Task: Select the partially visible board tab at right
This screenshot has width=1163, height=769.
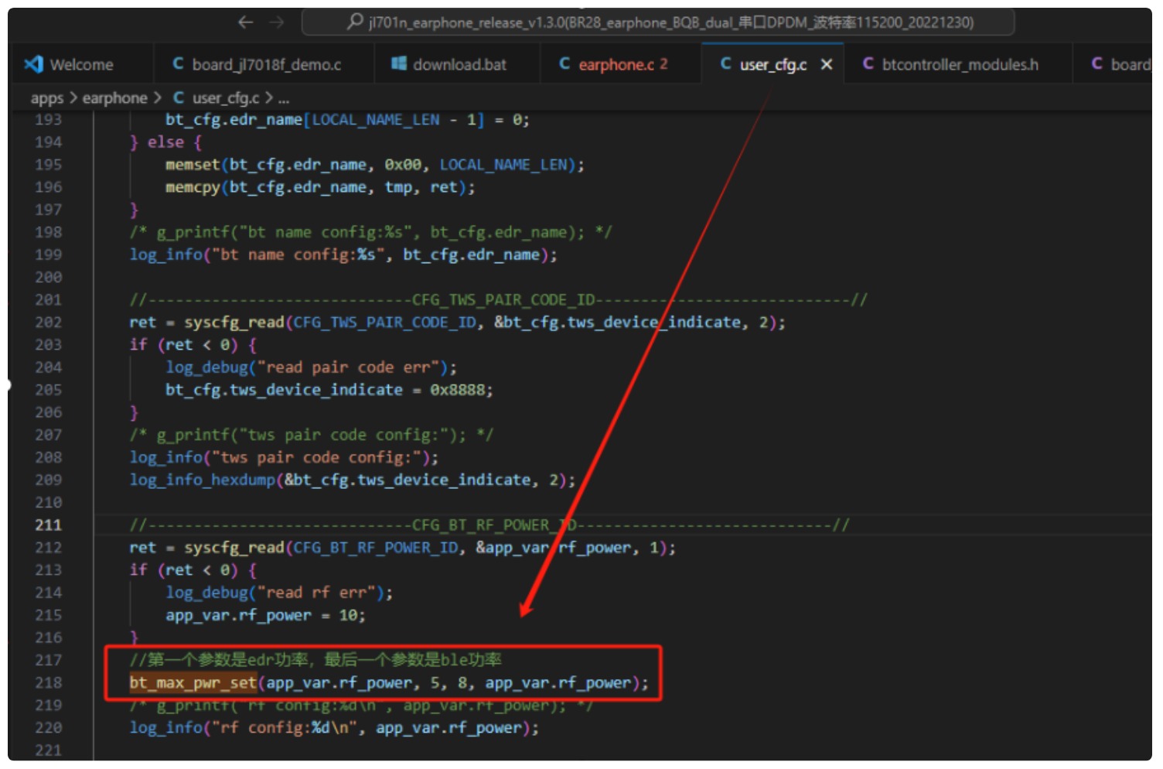Action: 1129,64
